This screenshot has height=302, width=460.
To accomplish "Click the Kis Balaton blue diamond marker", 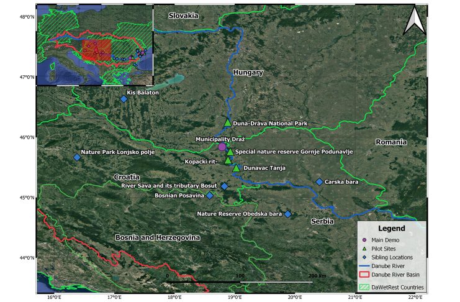I will coord(124,99).
